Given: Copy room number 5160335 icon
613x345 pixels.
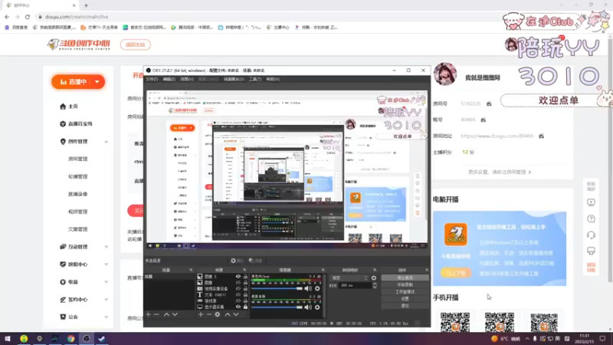Looking at the screenshot, I should 489,103.
